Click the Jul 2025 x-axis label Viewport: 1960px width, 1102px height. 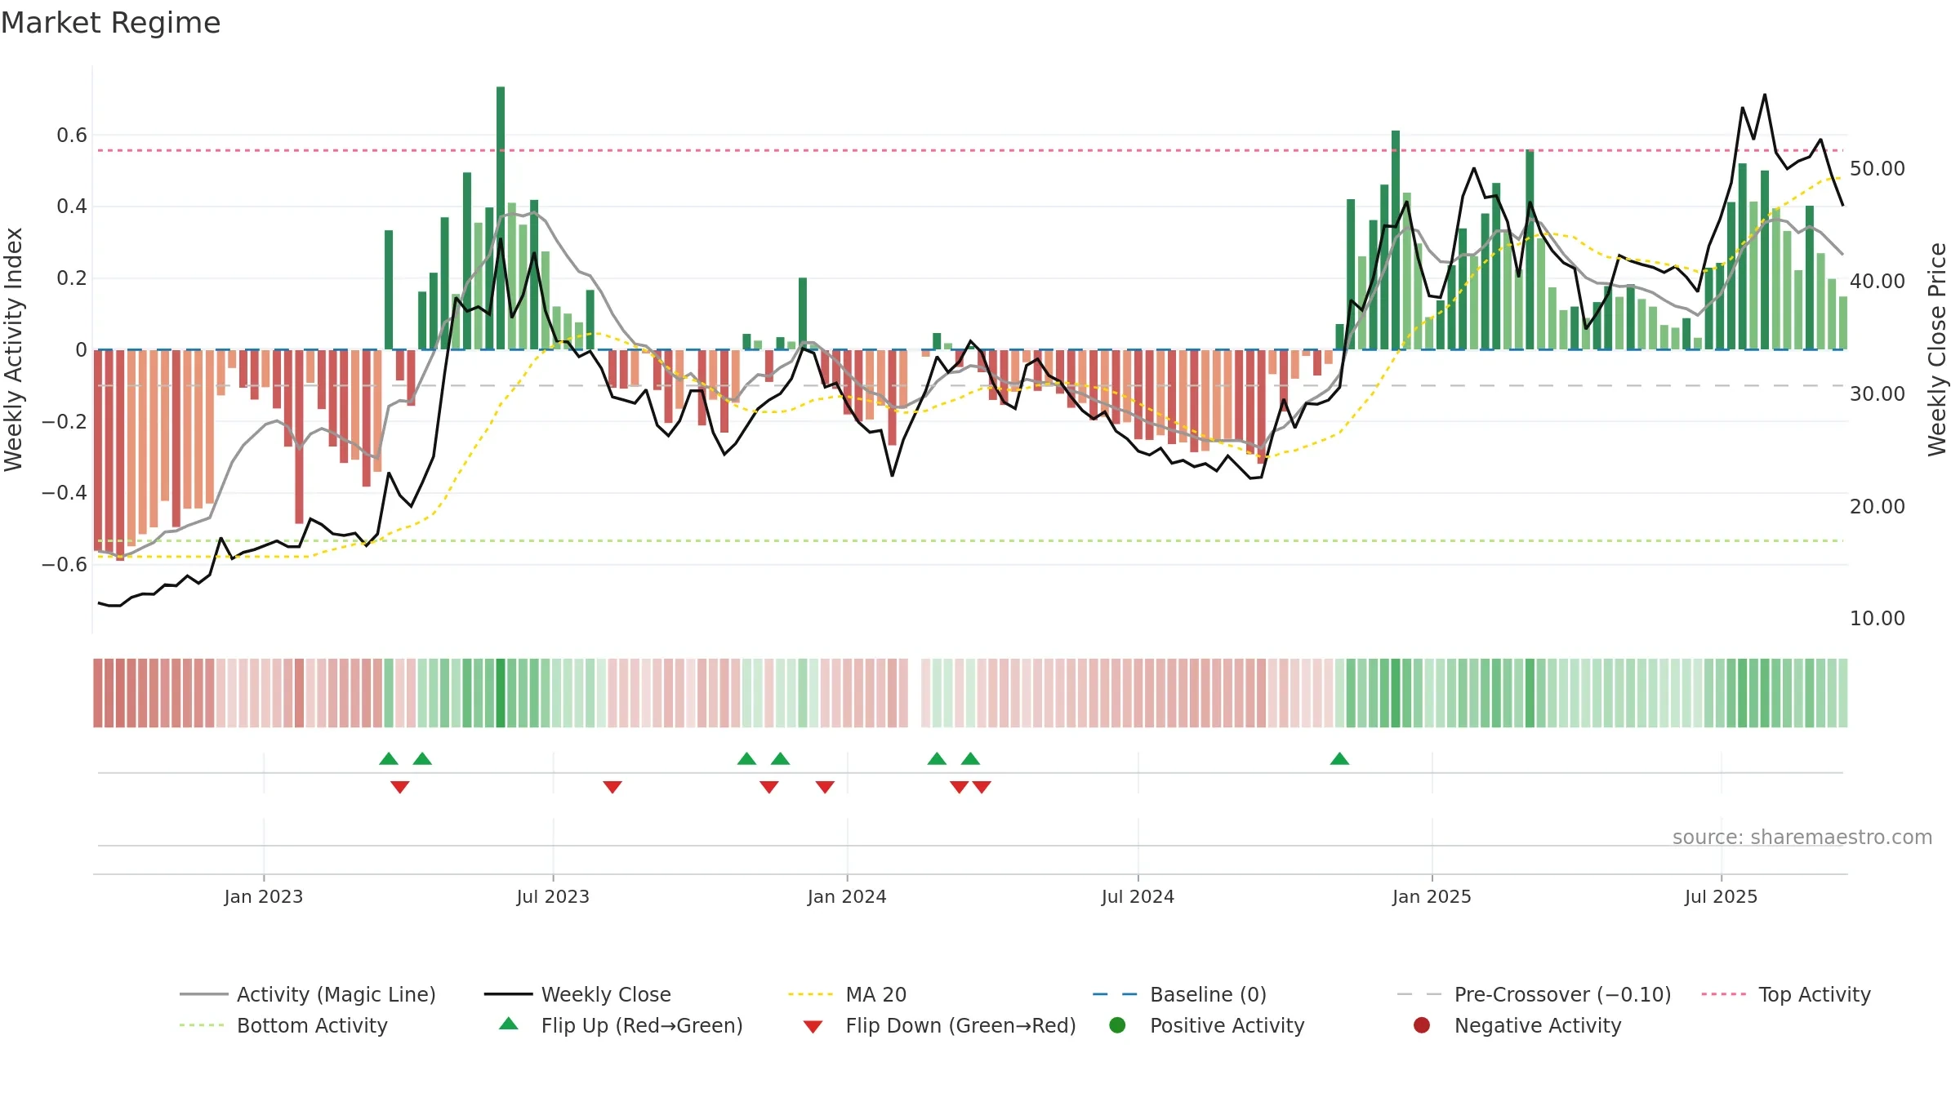coord(1721,896)
